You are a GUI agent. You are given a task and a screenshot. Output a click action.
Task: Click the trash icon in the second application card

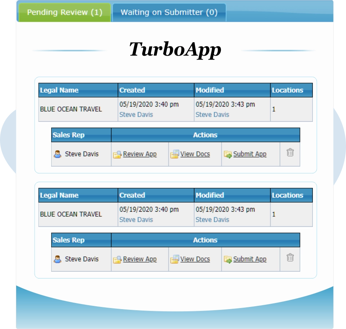click(290, 257)
